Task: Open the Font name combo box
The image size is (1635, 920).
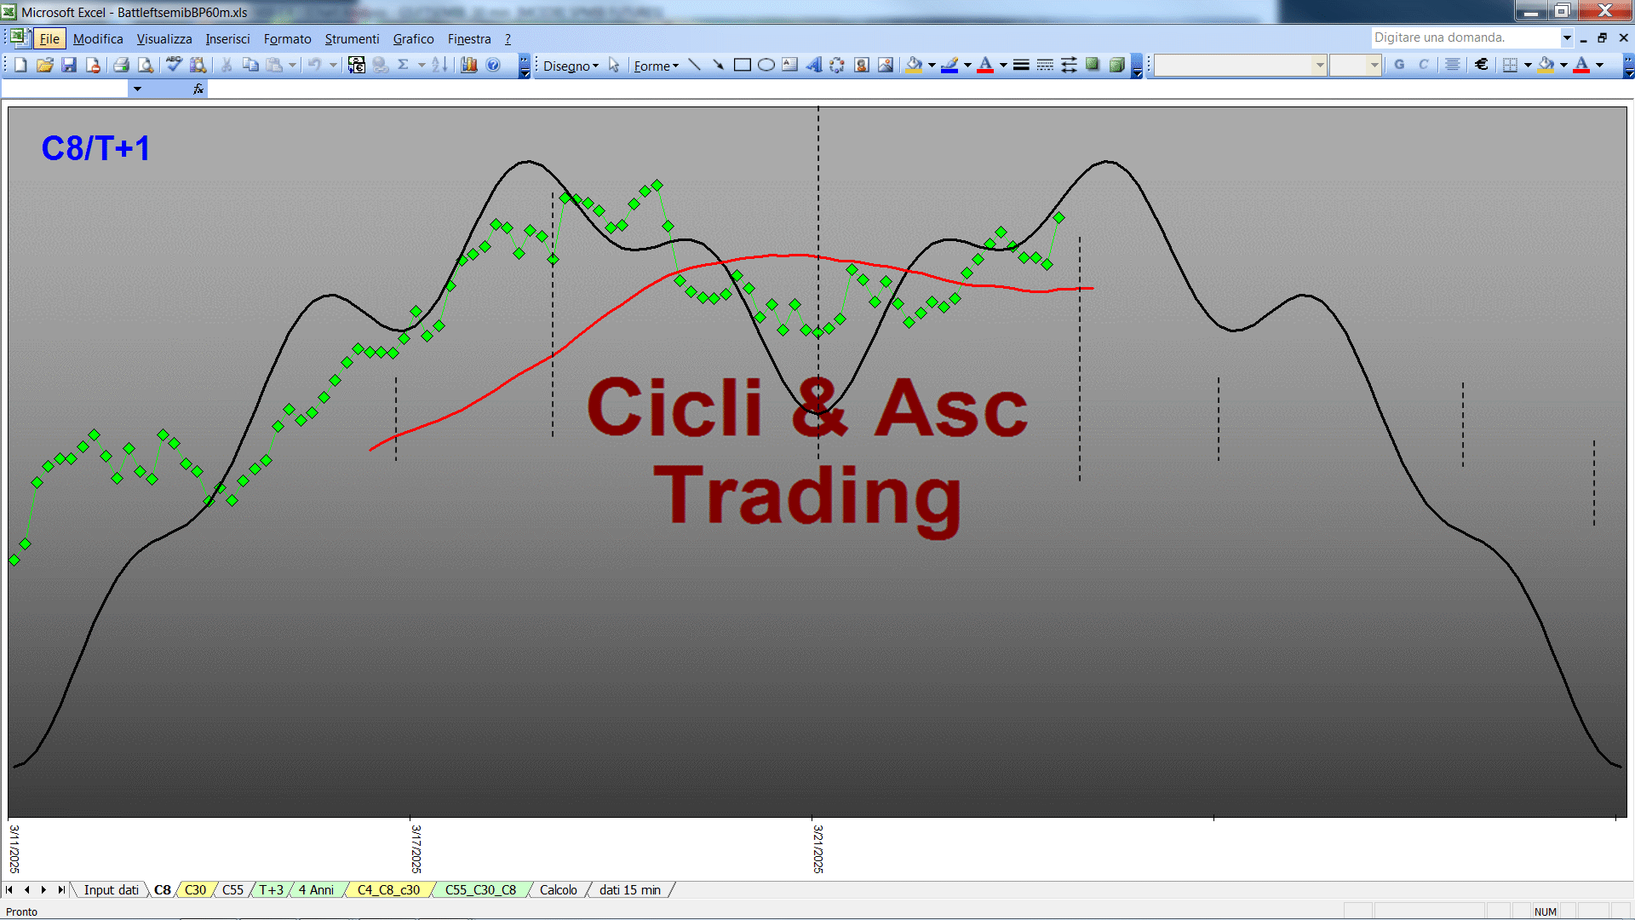Action: pyautogui.click(x=1240, y=65)
